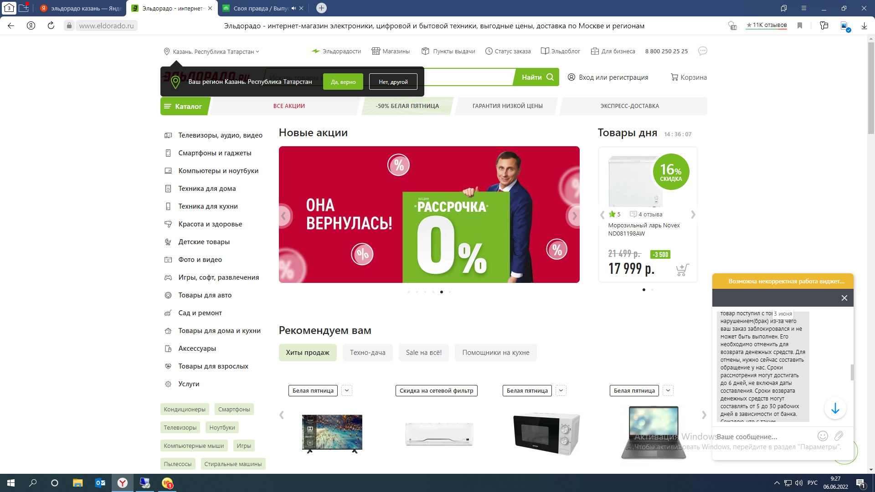Open the chat bubble icon near phone number

click(x=702, y=51)
